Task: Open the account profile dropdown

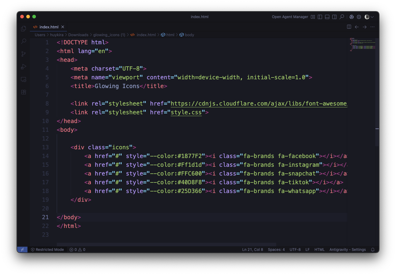Action: tap(369, 17)
